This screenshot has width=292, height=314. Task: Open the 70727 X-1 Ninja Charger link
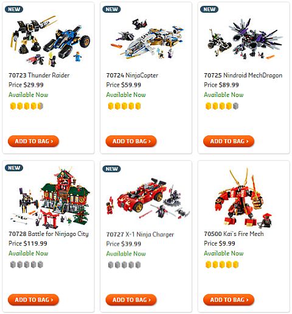[140, 235]
